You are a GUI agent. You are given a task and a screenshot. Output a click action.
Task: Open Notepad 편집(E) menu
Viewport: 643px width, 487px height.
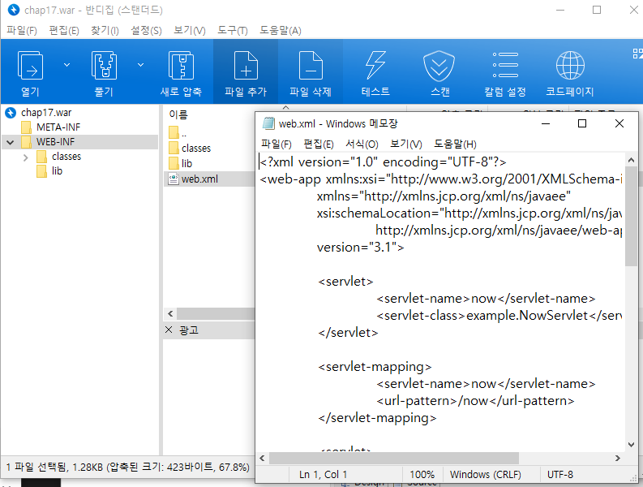point(319,144)
